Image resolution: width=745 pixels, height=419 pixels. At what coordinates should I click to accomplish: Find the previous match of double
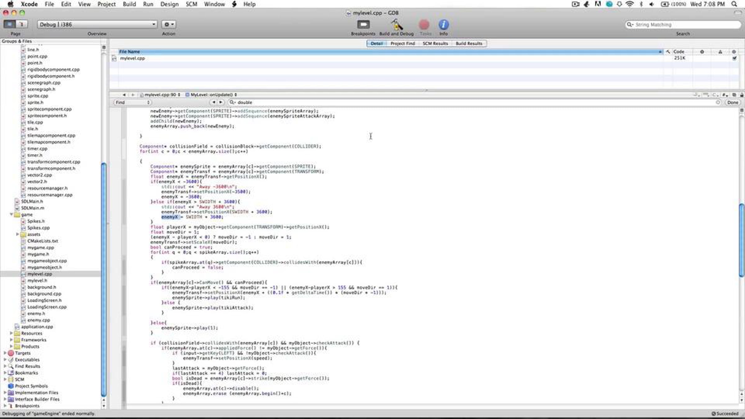point(214,102)
